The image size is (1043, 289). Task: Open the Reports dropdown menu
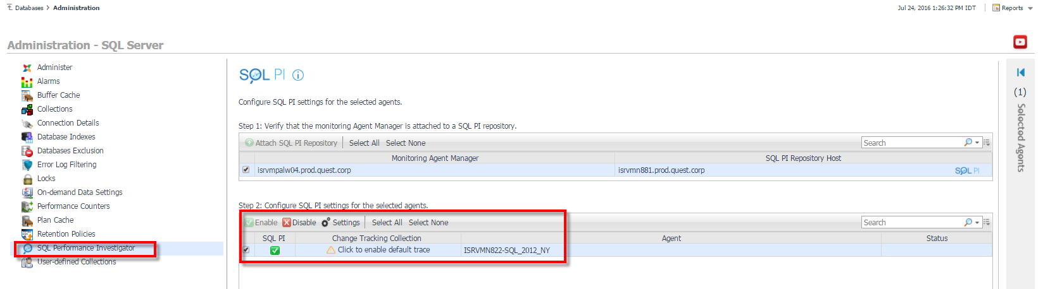pyautogui.click(x=1012, y=8)
